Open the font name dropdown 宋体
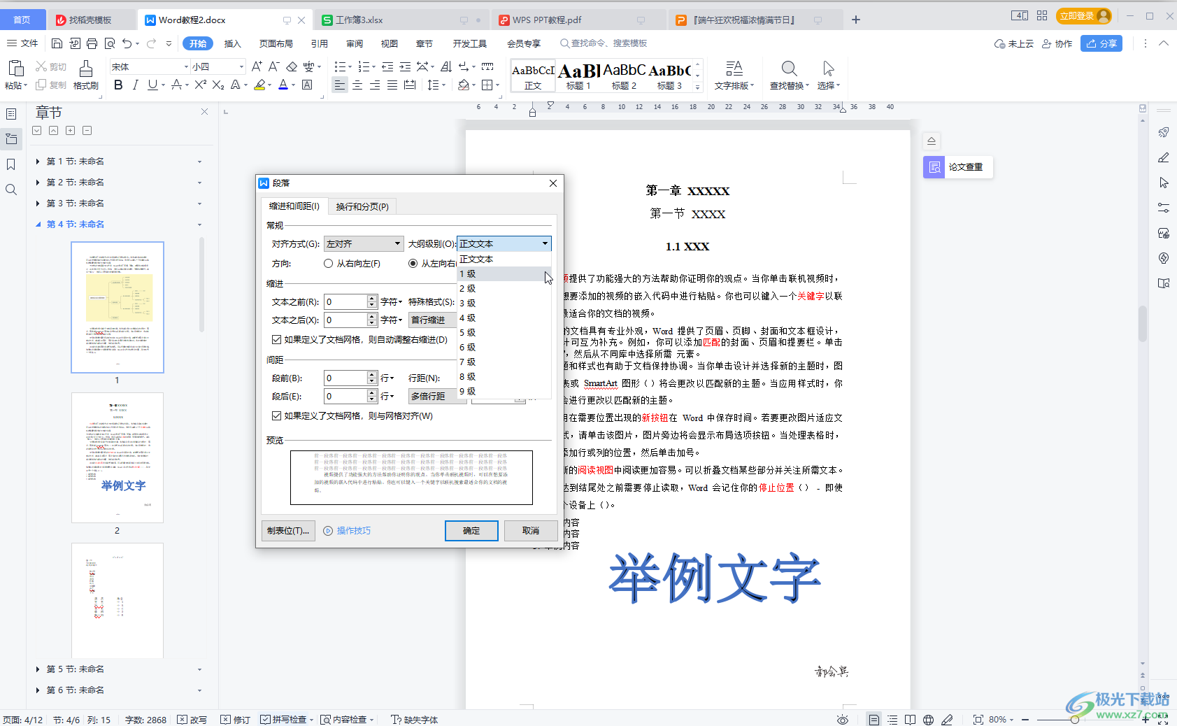 tap(186, 66)
